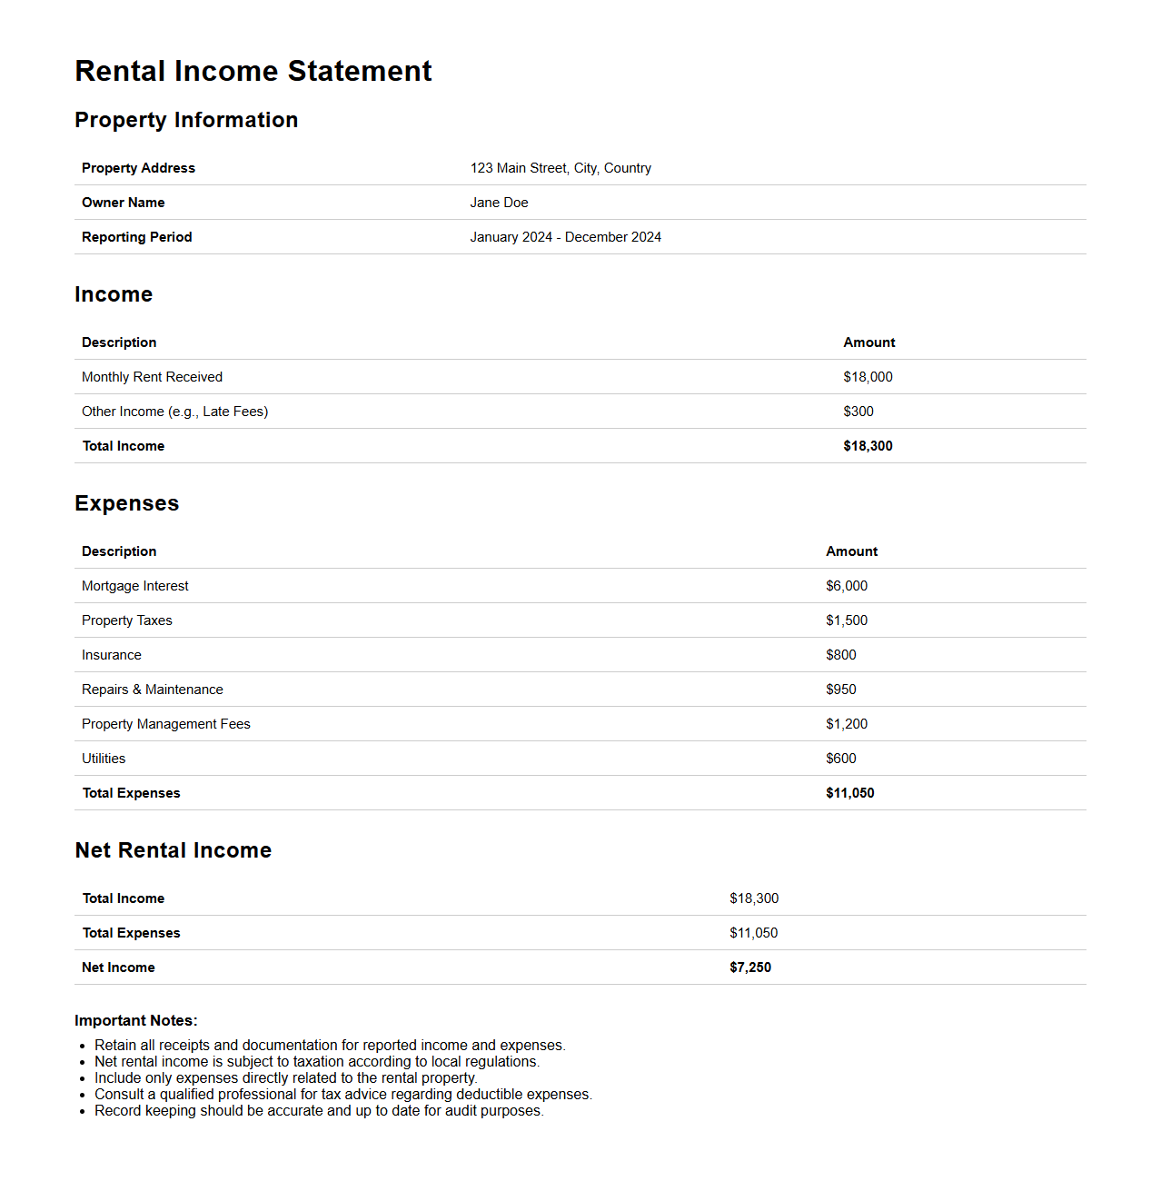Select the note about consulting a qualified professional

coord(342,1095)
